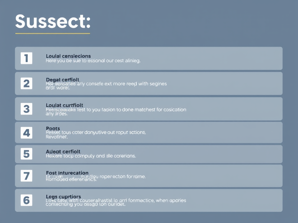Select the "Atleat cerfiolt" title
298x223 pixels.
(x=63, y=152)
